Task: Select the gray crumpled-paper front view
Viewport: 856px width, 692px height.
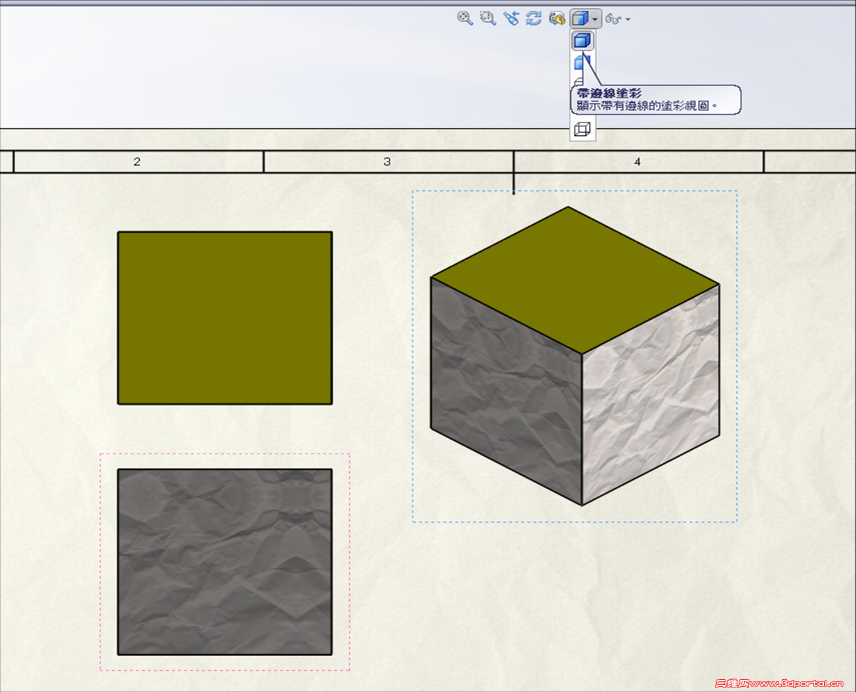Action: tap(225, 562)
